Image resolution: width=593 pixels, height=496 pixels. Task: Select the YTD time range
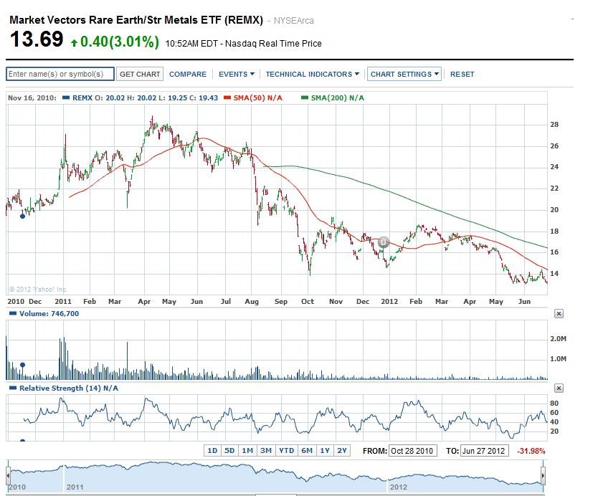pos(286,451)
